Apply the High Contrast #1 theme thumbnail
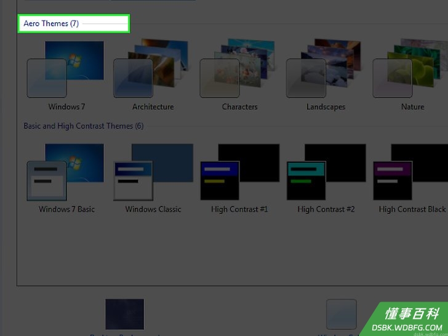448x336 pixels. coord(240,172)
